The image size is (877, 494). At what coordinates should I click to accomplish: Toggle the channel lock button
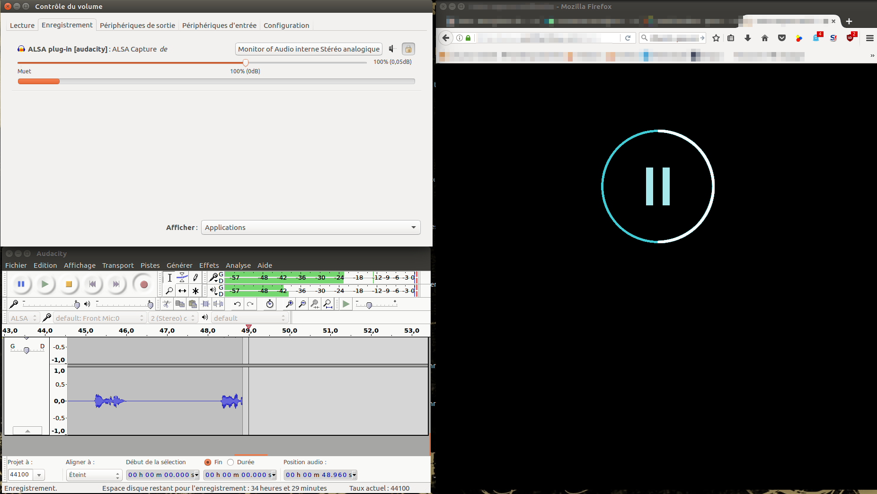(408, 49)
